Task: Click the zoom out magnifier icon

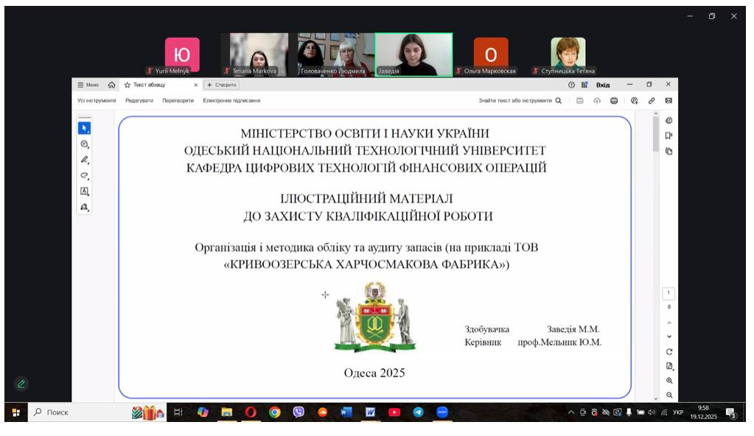Action: tap(669, 395)
